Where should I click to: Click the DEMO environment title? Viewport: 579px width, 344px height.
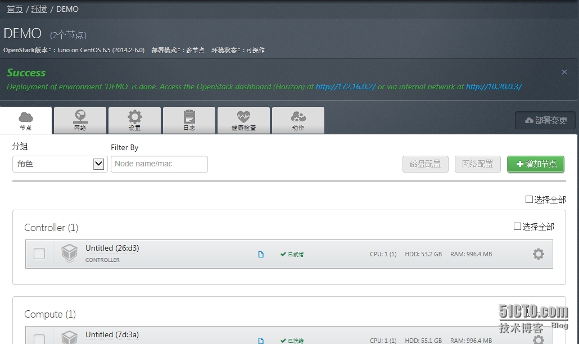pos(22,33)
